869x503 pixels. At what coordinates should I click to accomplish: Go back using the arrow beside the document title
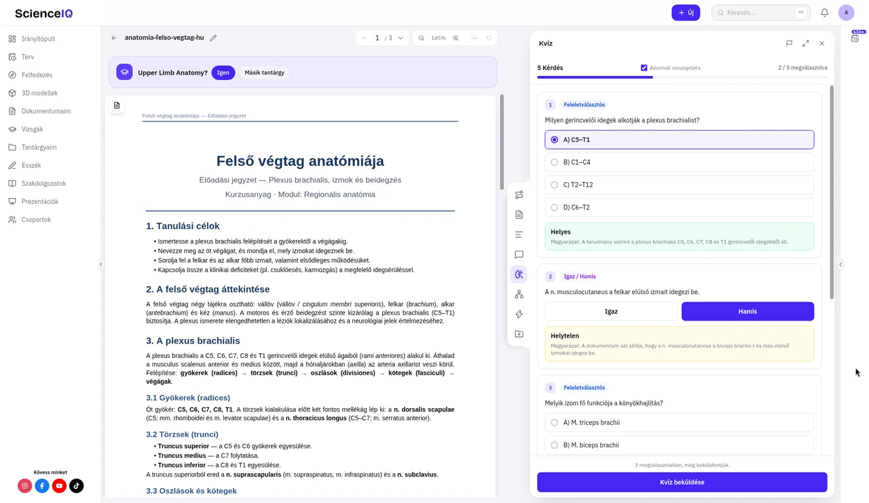[x=114, y=38]
